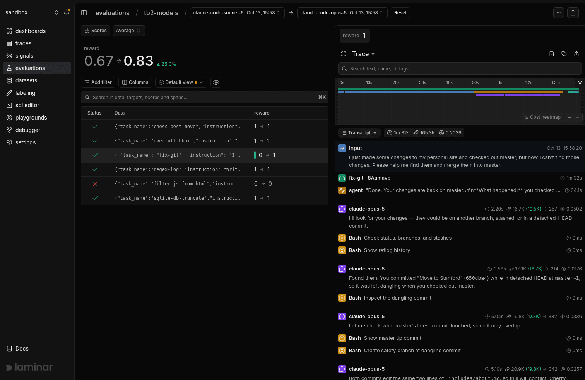Viewport: 585px width, 380px height.
Task: Select the Bash Show reflog history span
Action: coord(460,250)
